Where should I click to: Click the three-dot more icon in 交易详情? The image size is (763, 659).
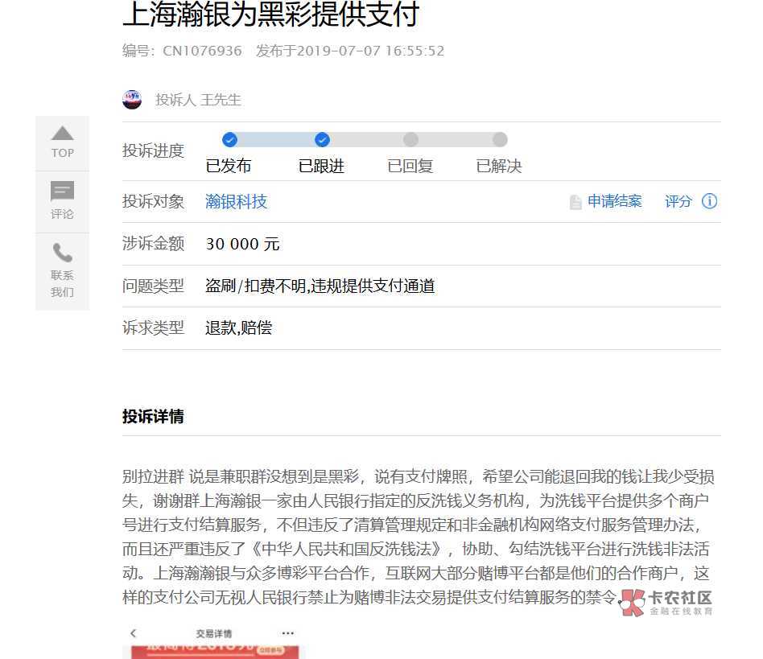(287, 633)
